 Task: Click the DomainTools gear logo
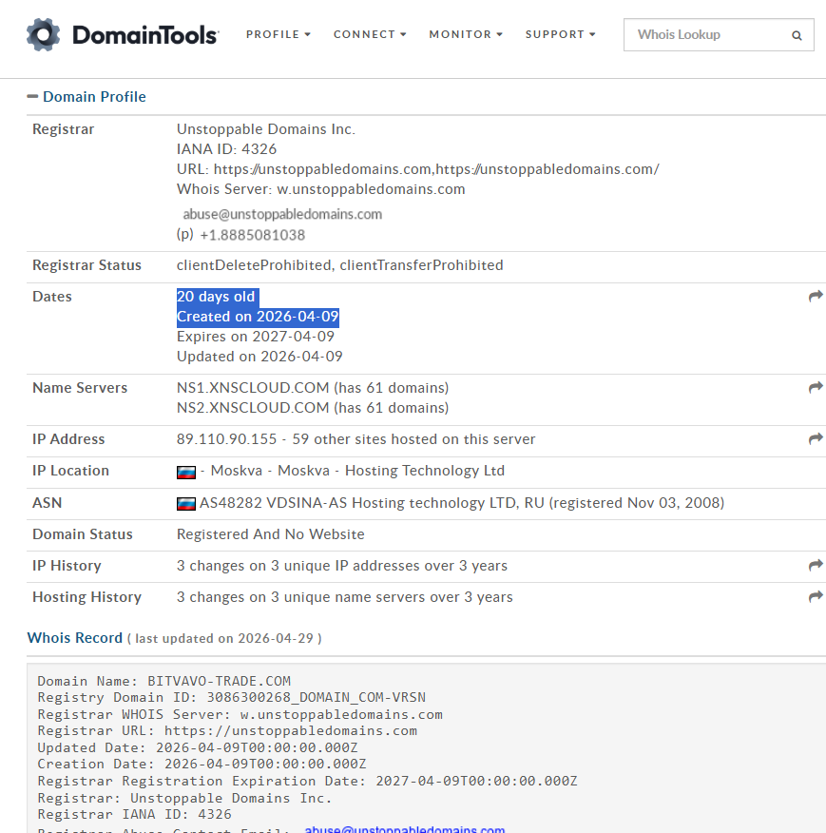pyautogui.click(x=44, y=35)
